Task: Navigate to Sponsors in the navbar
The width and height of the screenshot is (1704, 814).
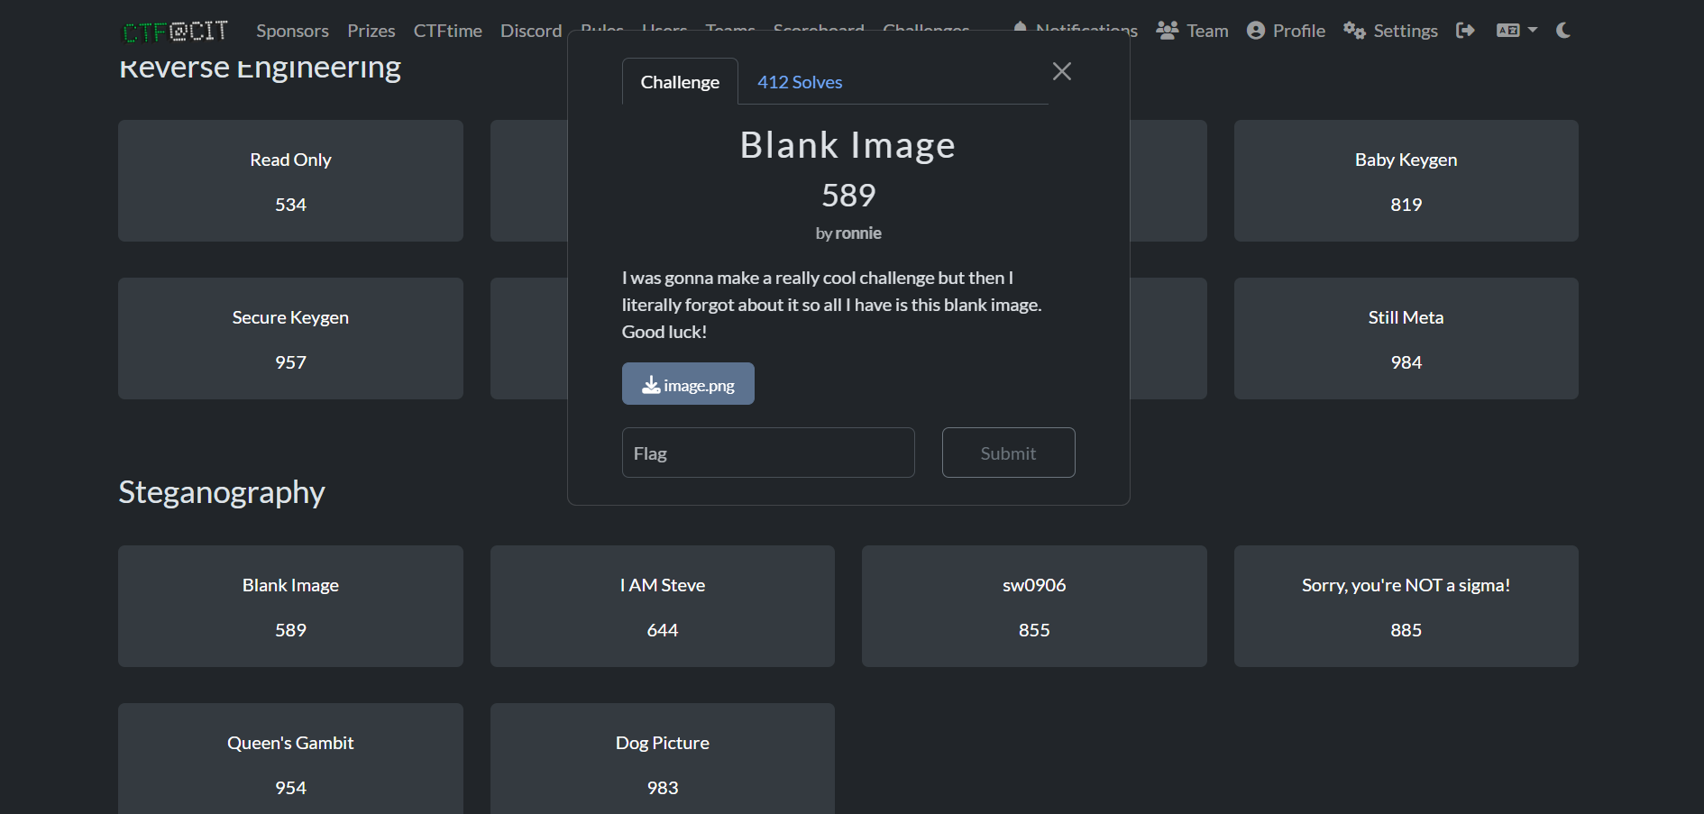Action: (292, 30)
